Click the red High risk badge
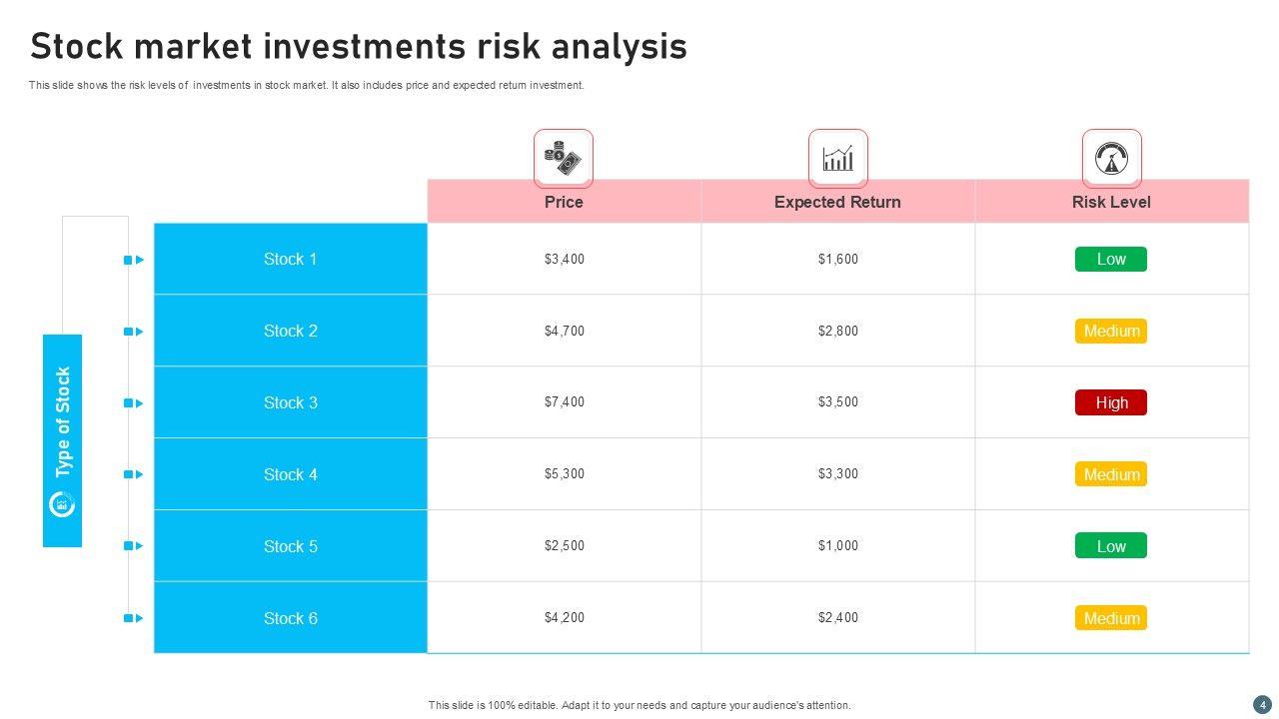1279x719 pixels. [1111, 402]
